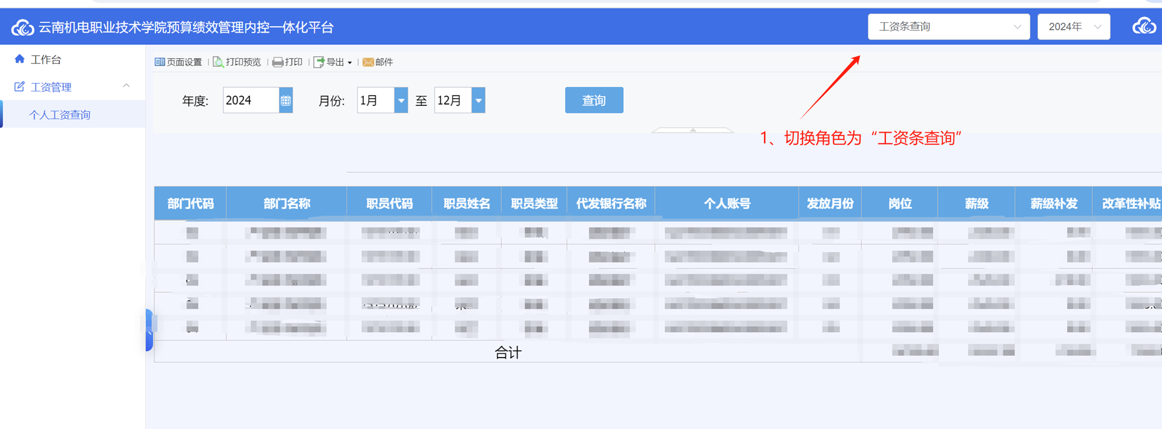The image size is (1162, 429).
Task: Collapse the filter panel with the up arrow handle
Action: 692,130
